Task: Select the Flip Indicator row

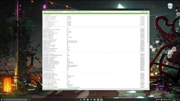Action: tap(95, 28)
